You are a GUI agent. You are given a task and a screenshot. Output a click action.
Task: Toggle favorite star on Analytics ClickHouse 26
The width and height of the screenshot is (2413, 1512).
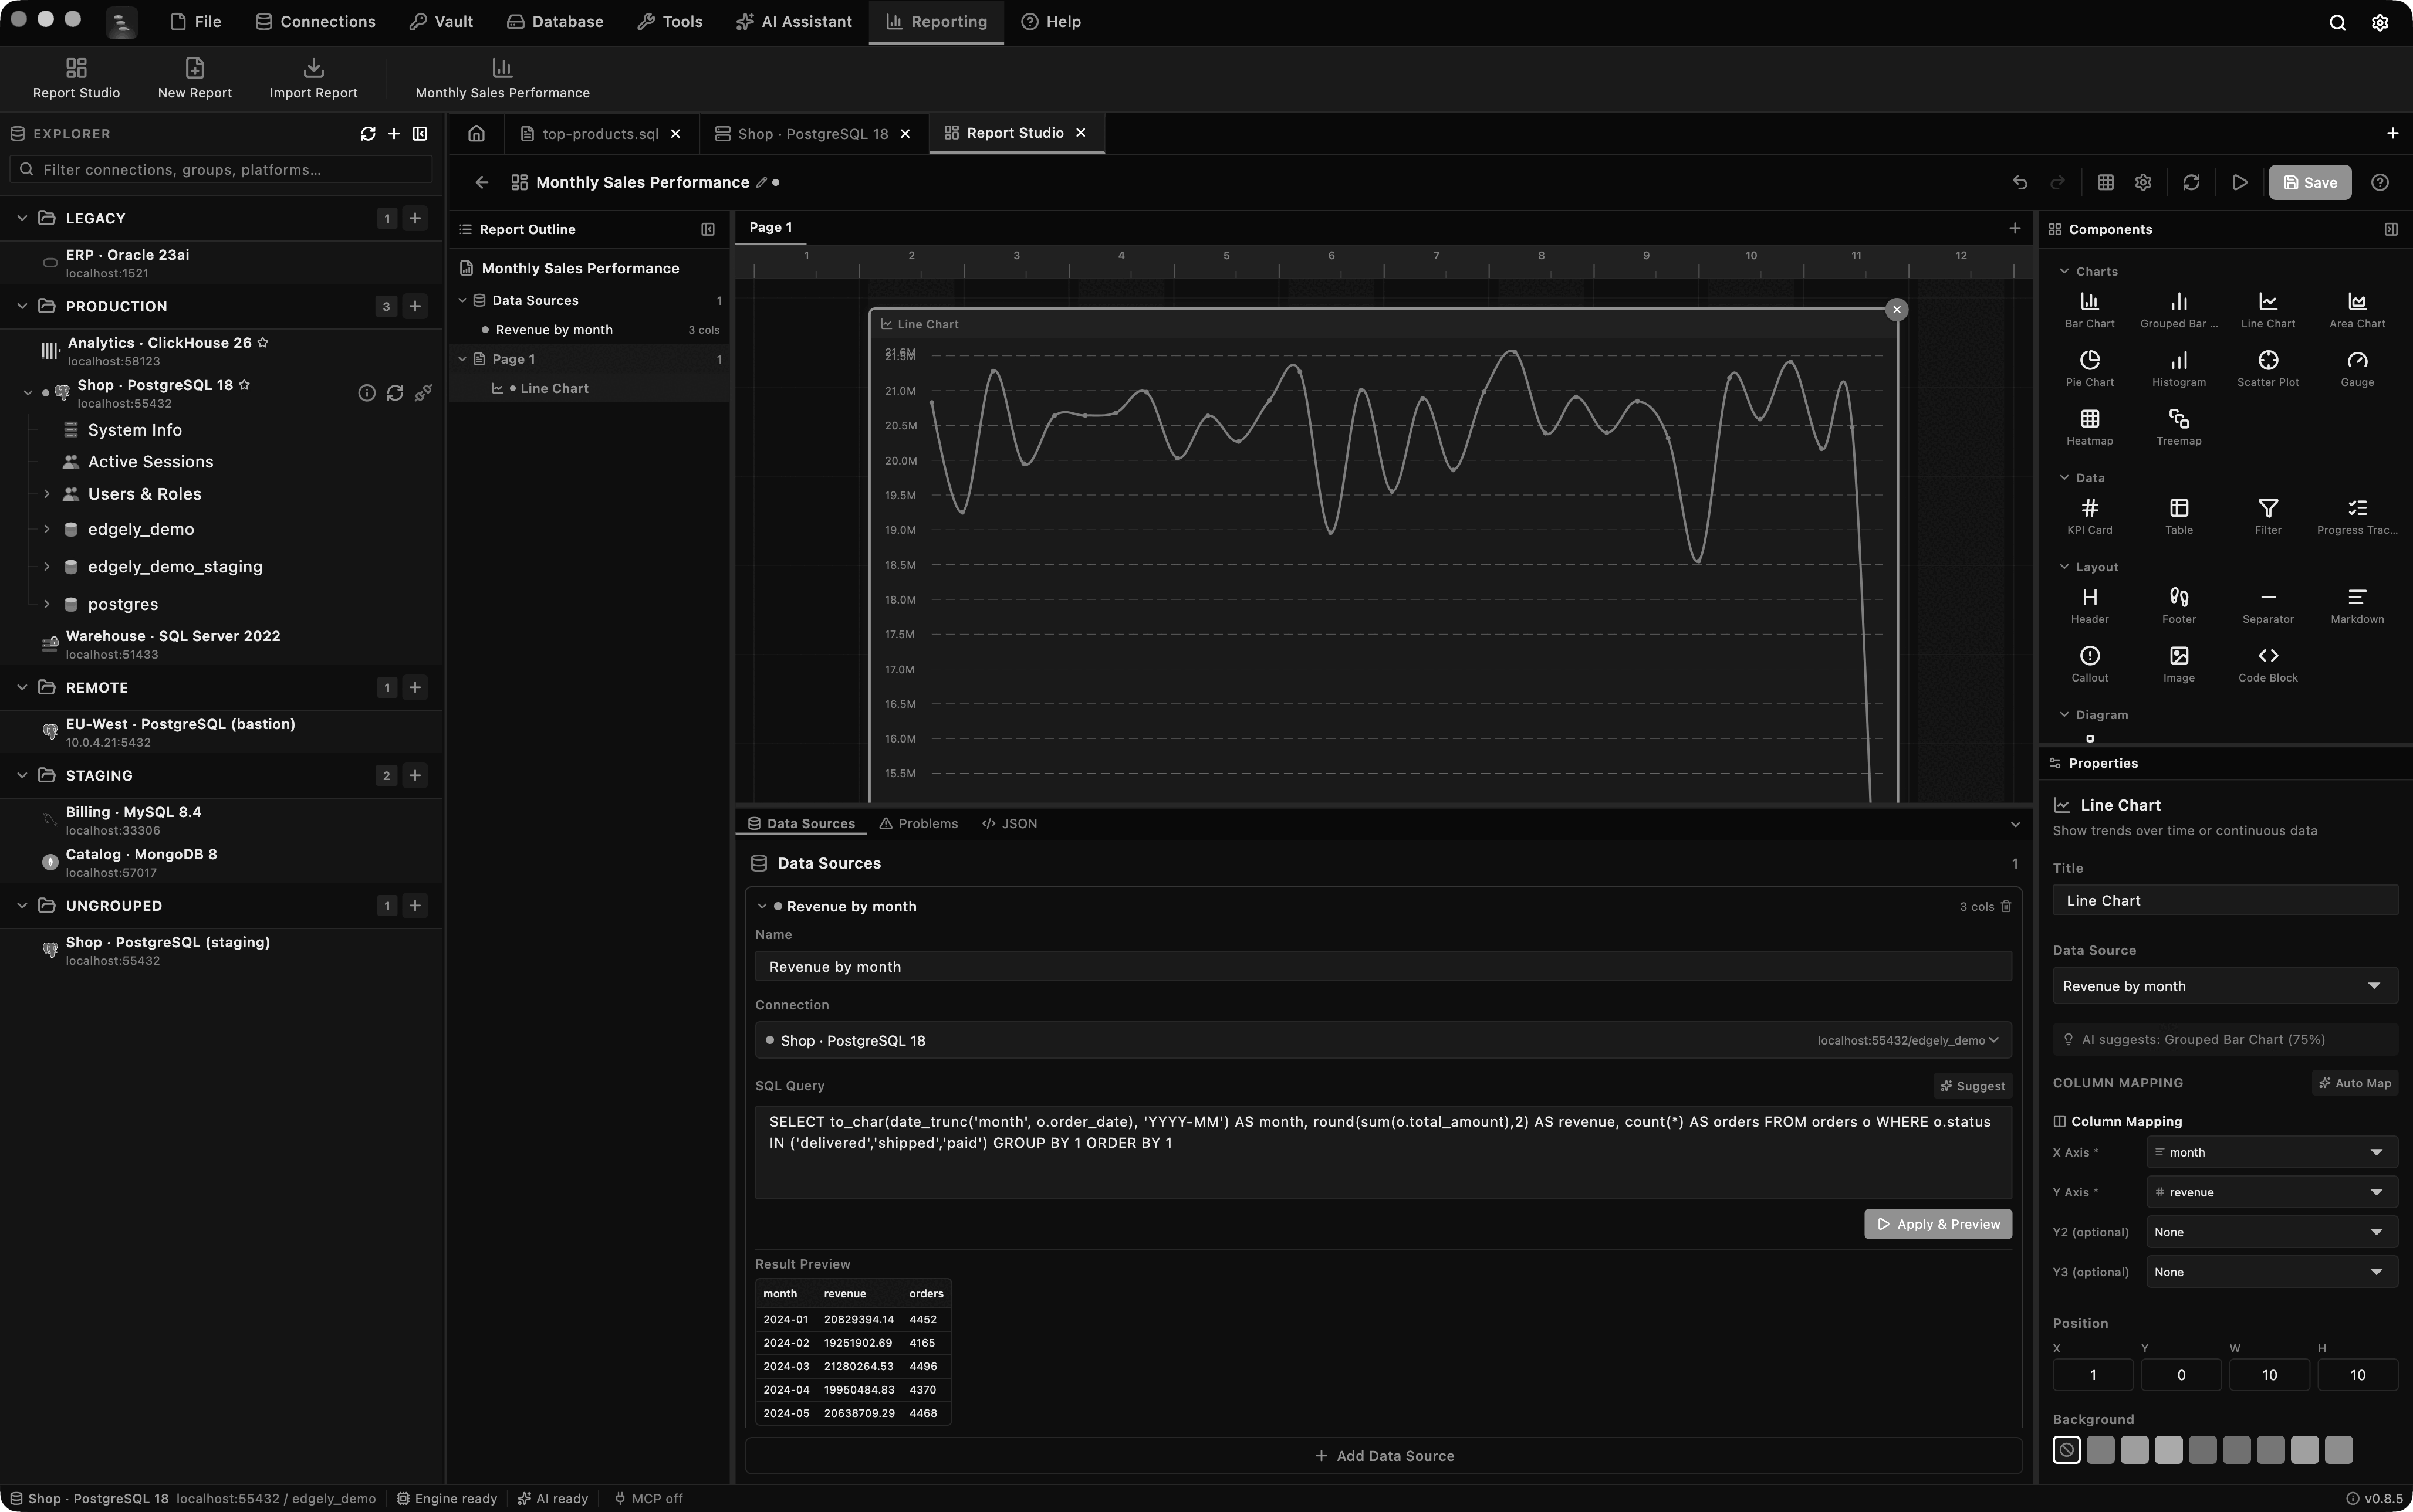[x=262, y=342]
